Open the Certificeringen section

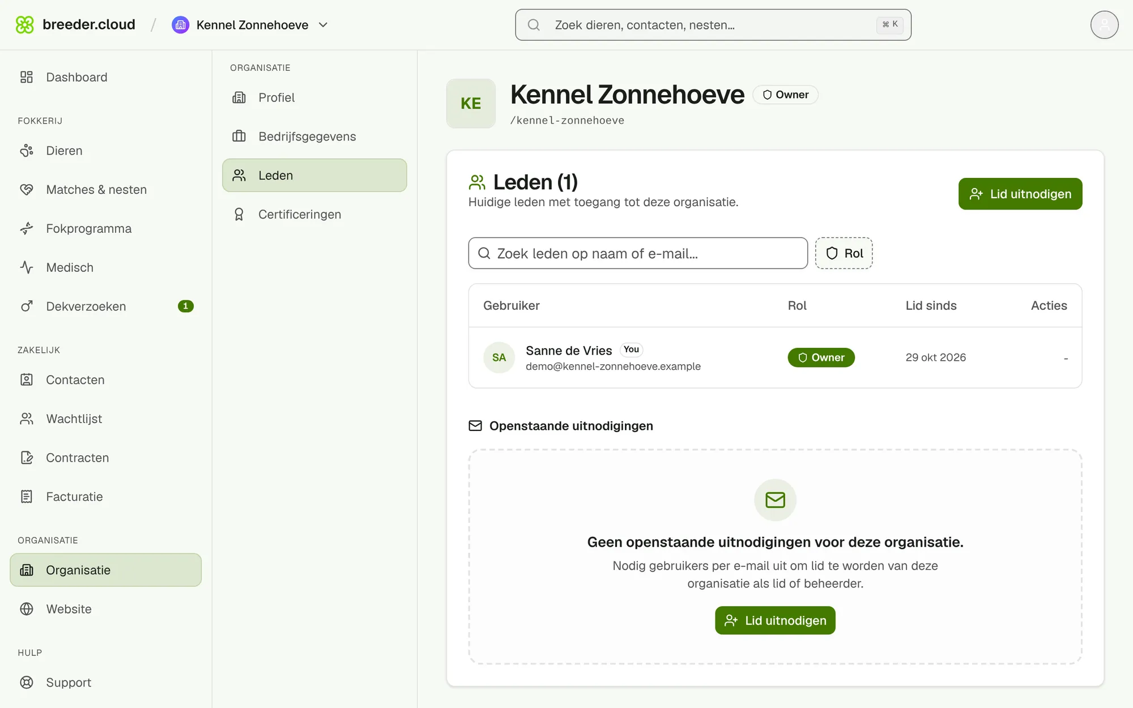tap(314, 215)
